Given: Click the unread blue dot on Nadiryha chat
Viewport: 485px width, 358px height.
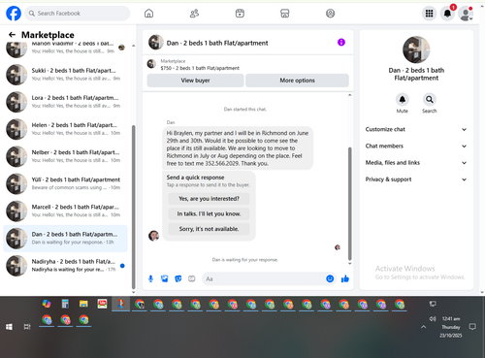Looking at the screenshot, I should point(122,266).
